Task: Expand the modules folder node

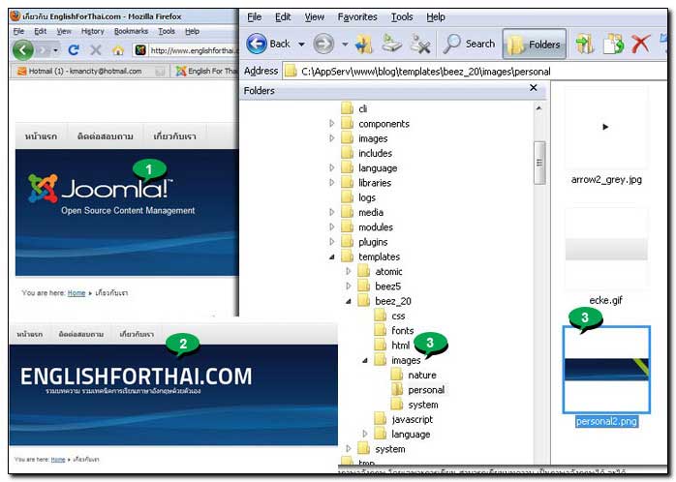Action: point(331,227)
